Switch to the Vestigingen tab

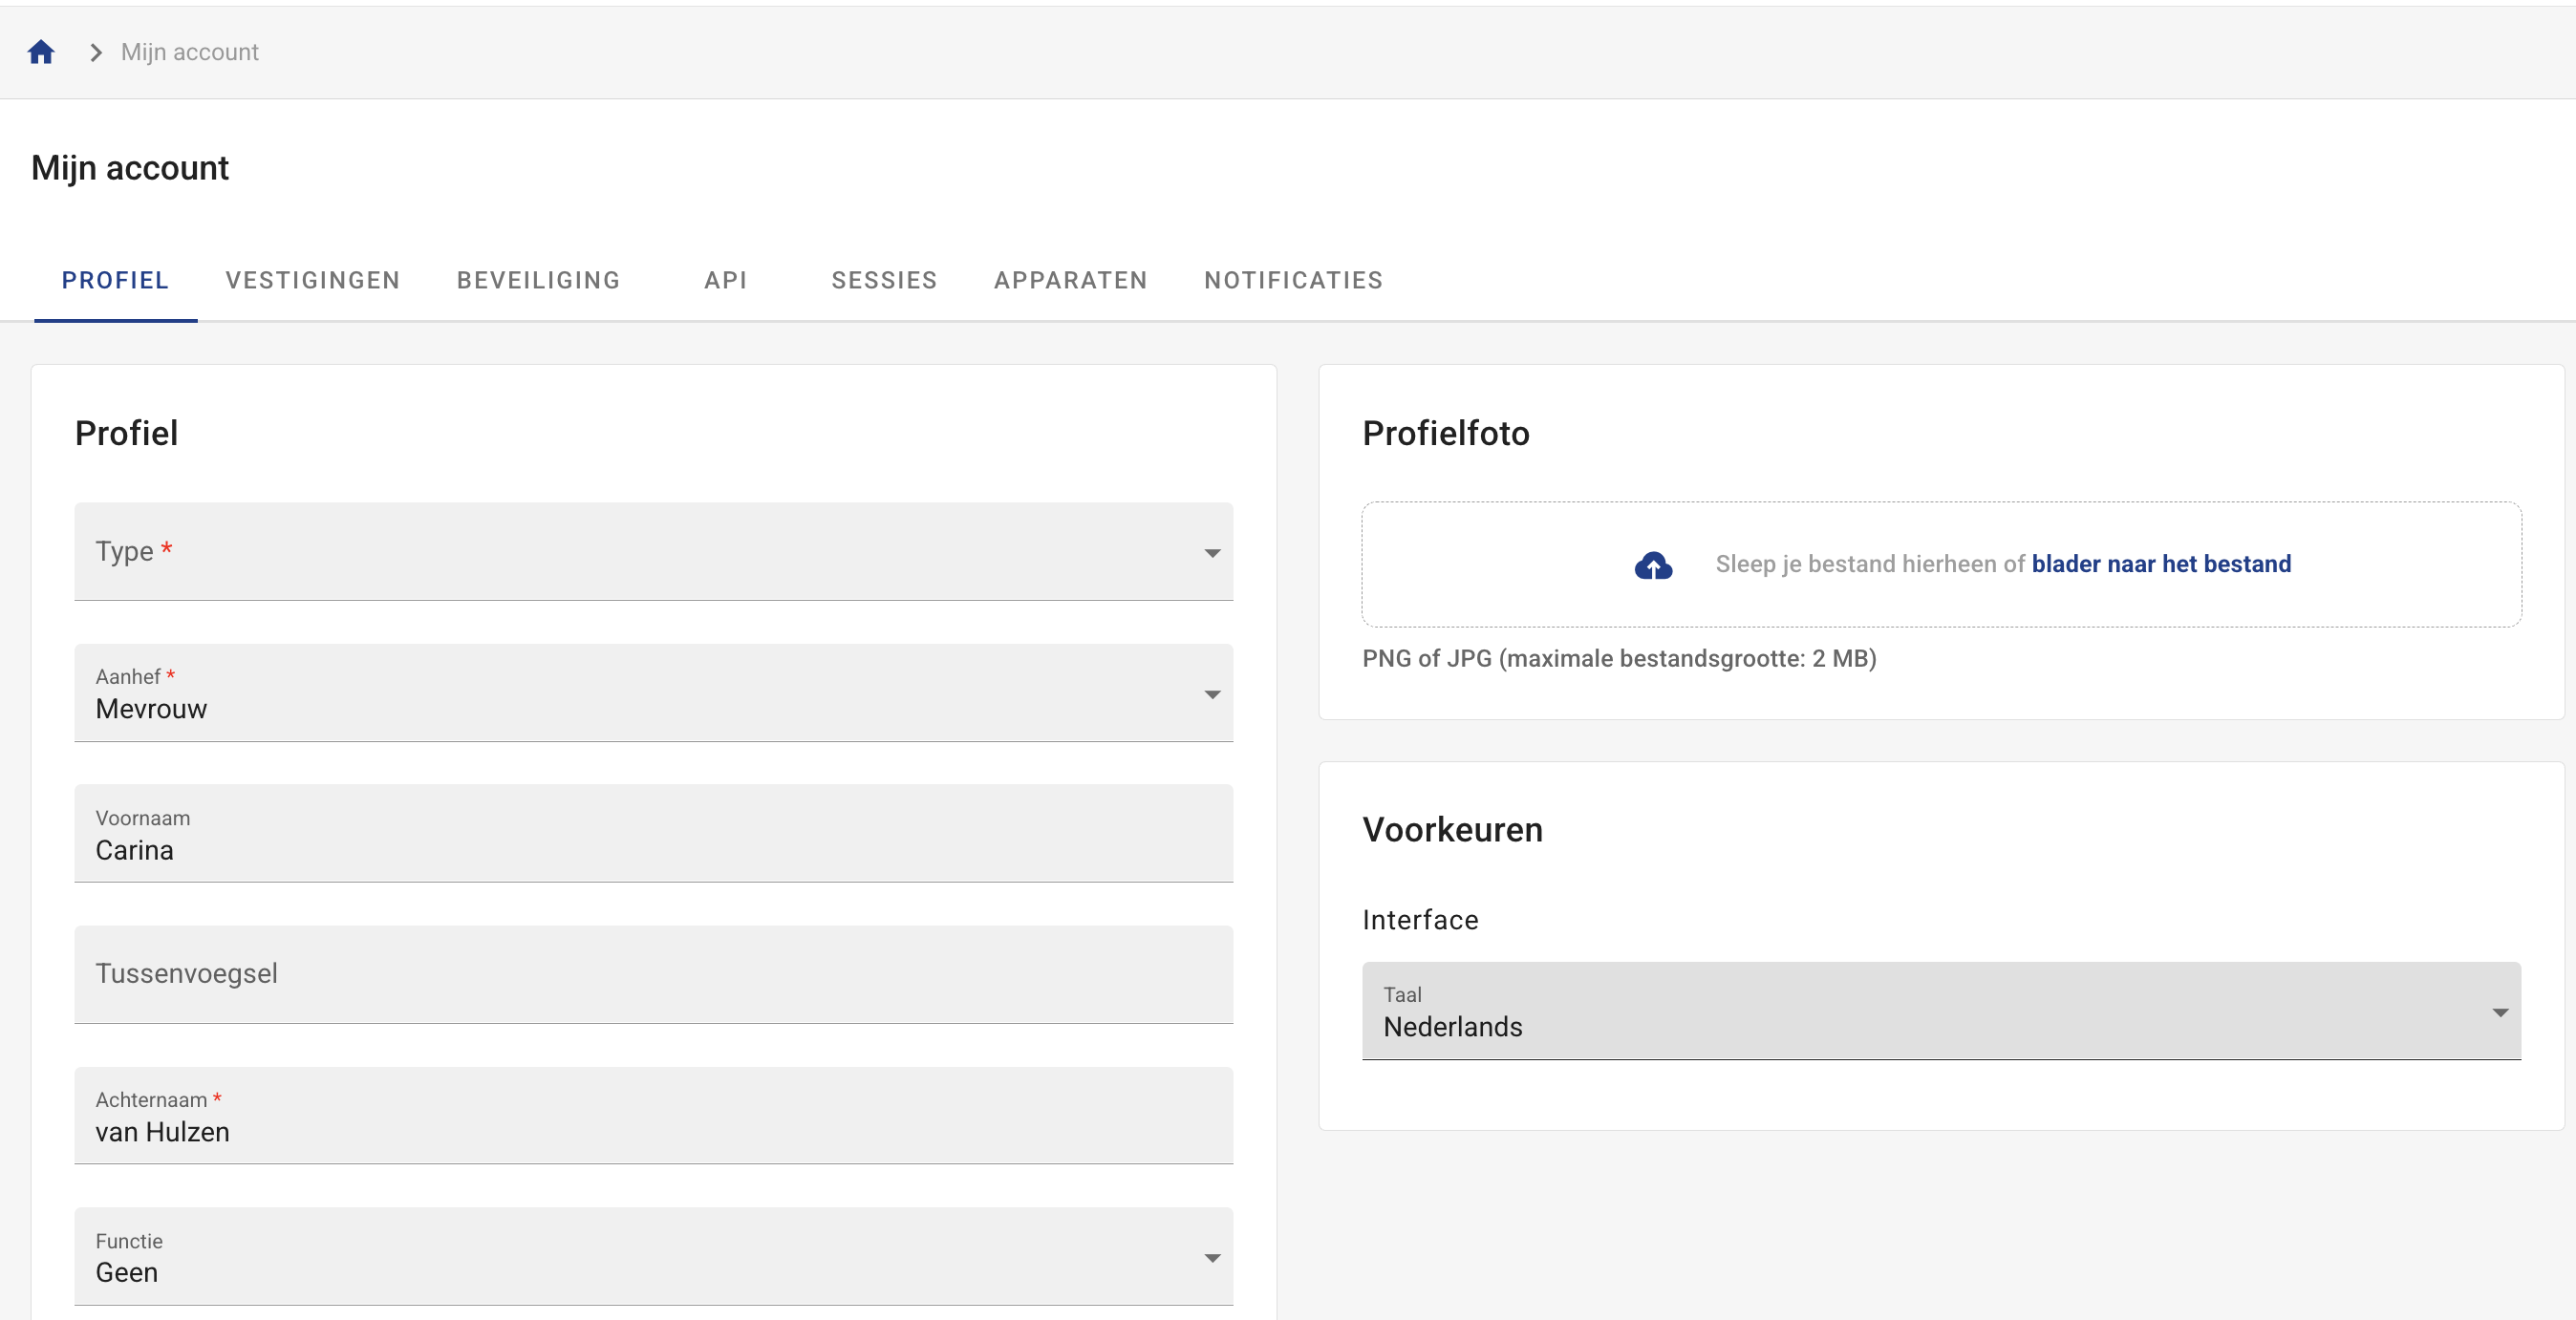tap(313, 280)
